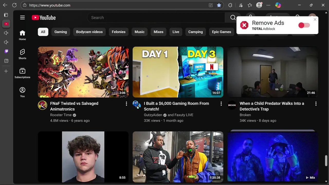The image size is (329, 185).
Task: Open the browser profile avatar
Action: coord(259,5)
